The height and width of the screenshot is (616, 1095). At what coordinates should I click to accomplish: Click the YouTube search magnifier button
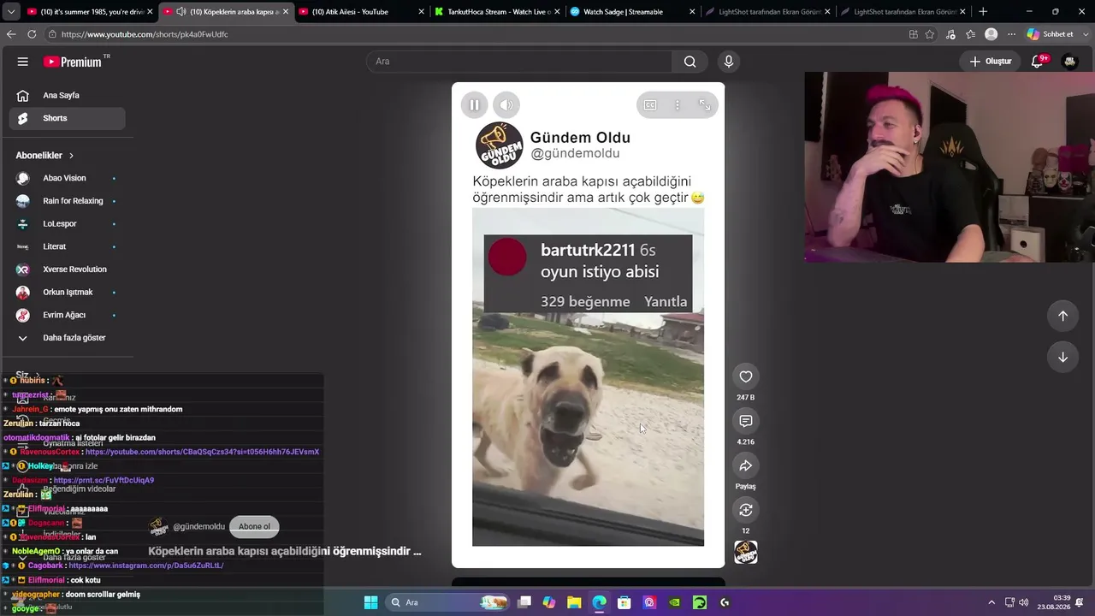(690, 62)
